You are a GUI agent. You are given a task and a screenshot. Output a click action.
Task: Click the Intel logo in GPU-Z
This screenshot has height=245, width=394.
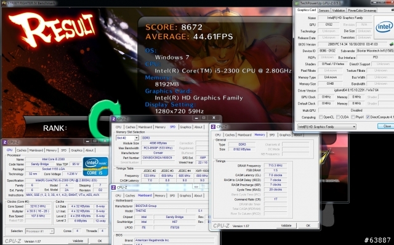384,27
